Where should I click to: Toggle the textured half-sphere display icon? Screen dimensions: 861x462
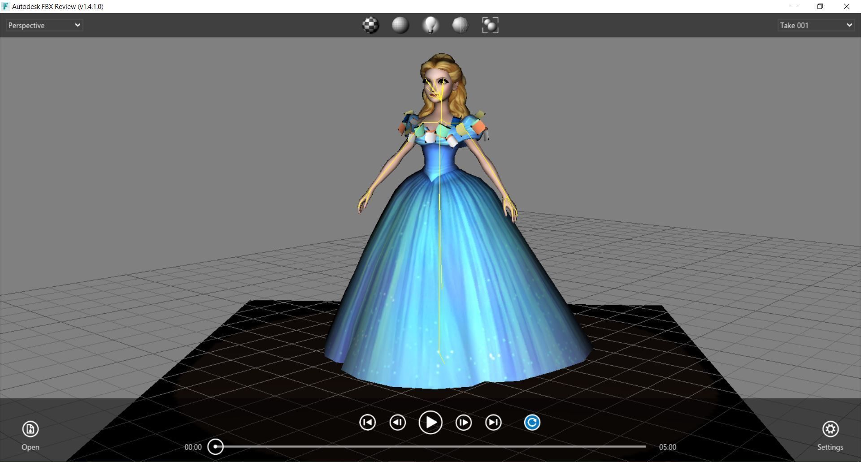(x=460, y=25)
